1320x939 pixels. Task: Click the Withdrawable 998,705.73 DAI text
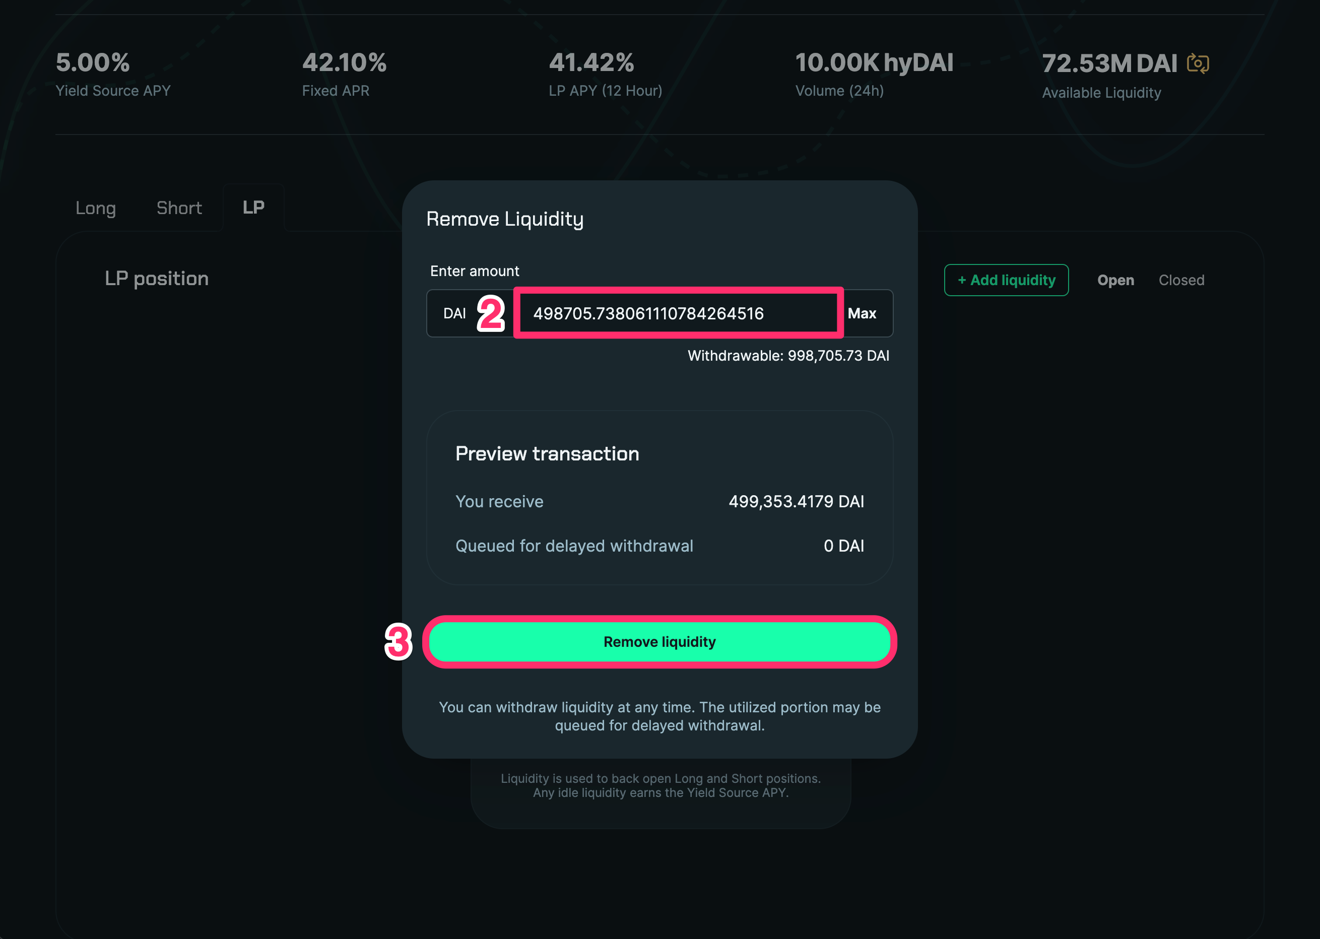pos(788,356)
